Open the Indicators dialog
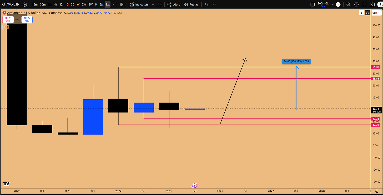The image size is (383, 195). [139, 4]
